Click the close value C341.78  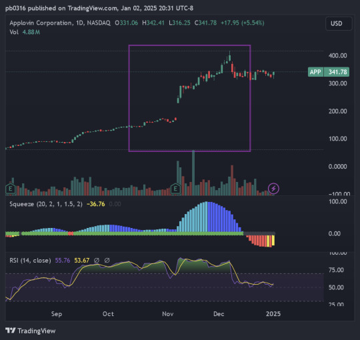pos(205,23)
